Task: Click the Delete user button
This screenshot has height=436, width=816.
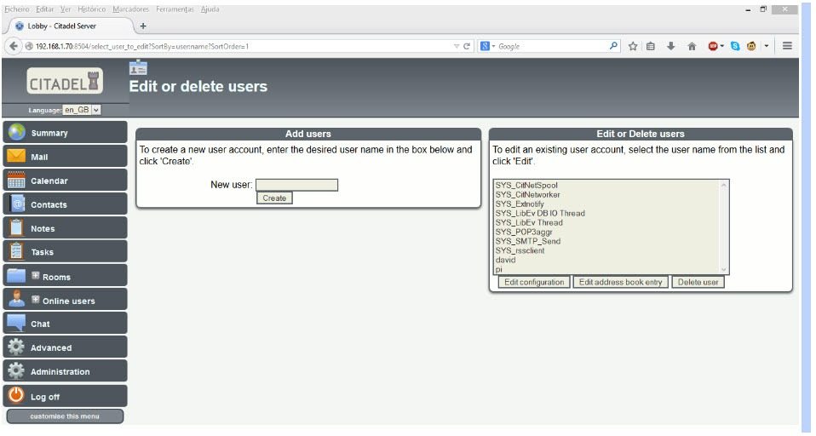Action: pos(698,282)
